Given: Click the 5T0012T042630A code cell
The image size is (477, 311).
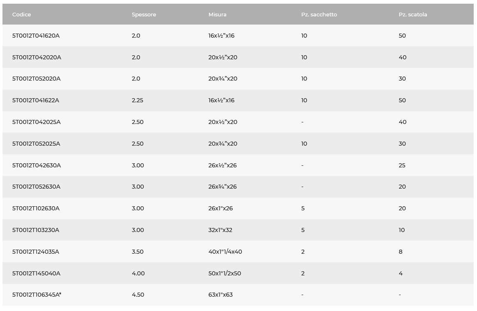Looking at the screenshot, I should point(37,165).
